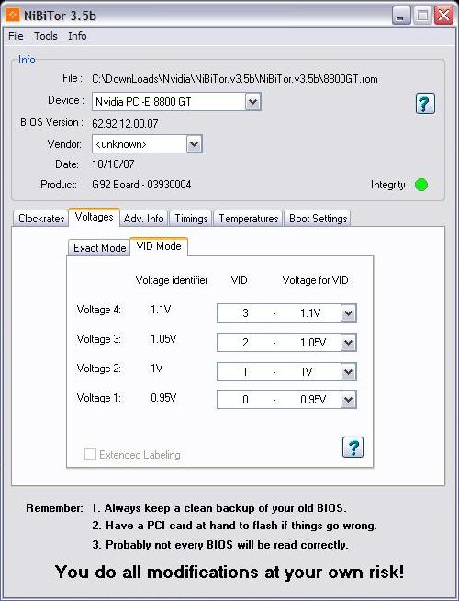Select the VID Mode sub-tab

pos(159,246)
